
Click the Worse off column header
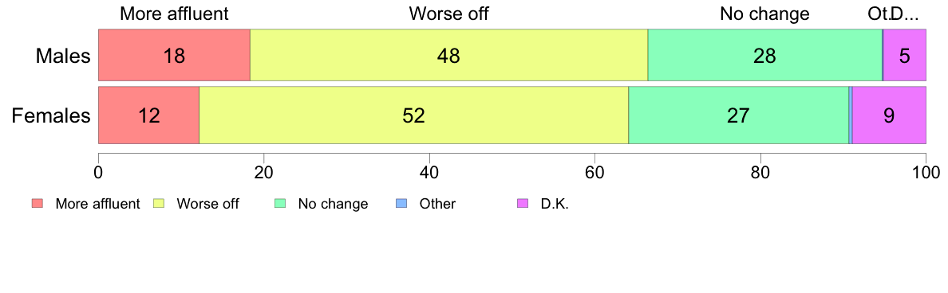[x=449, y=14]
